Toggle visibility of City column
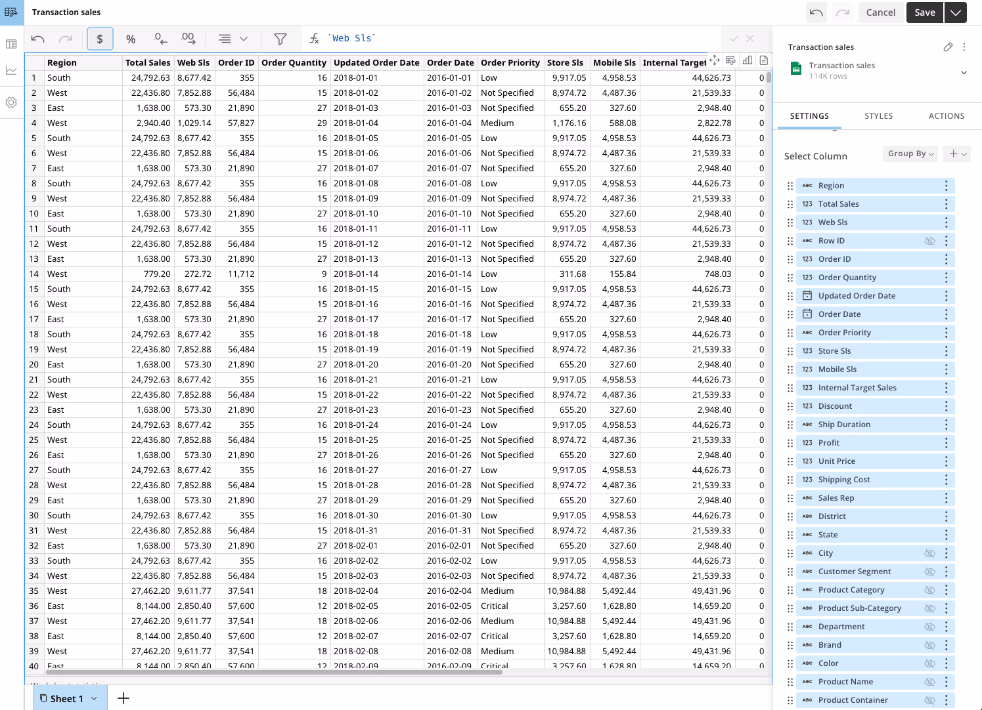The height and width of the screenshot is (710, 982). pyautogui.click(x=929, y=553)
